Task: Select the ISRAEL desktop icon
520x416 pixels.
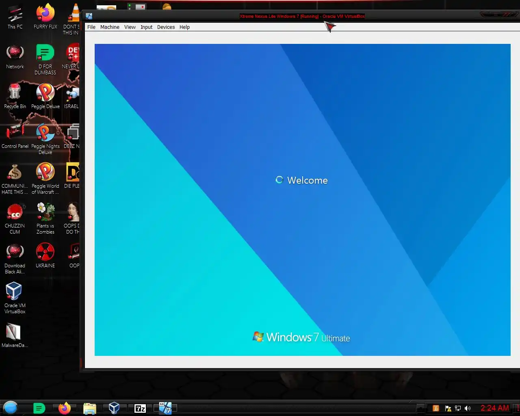Action: [72, 97]
